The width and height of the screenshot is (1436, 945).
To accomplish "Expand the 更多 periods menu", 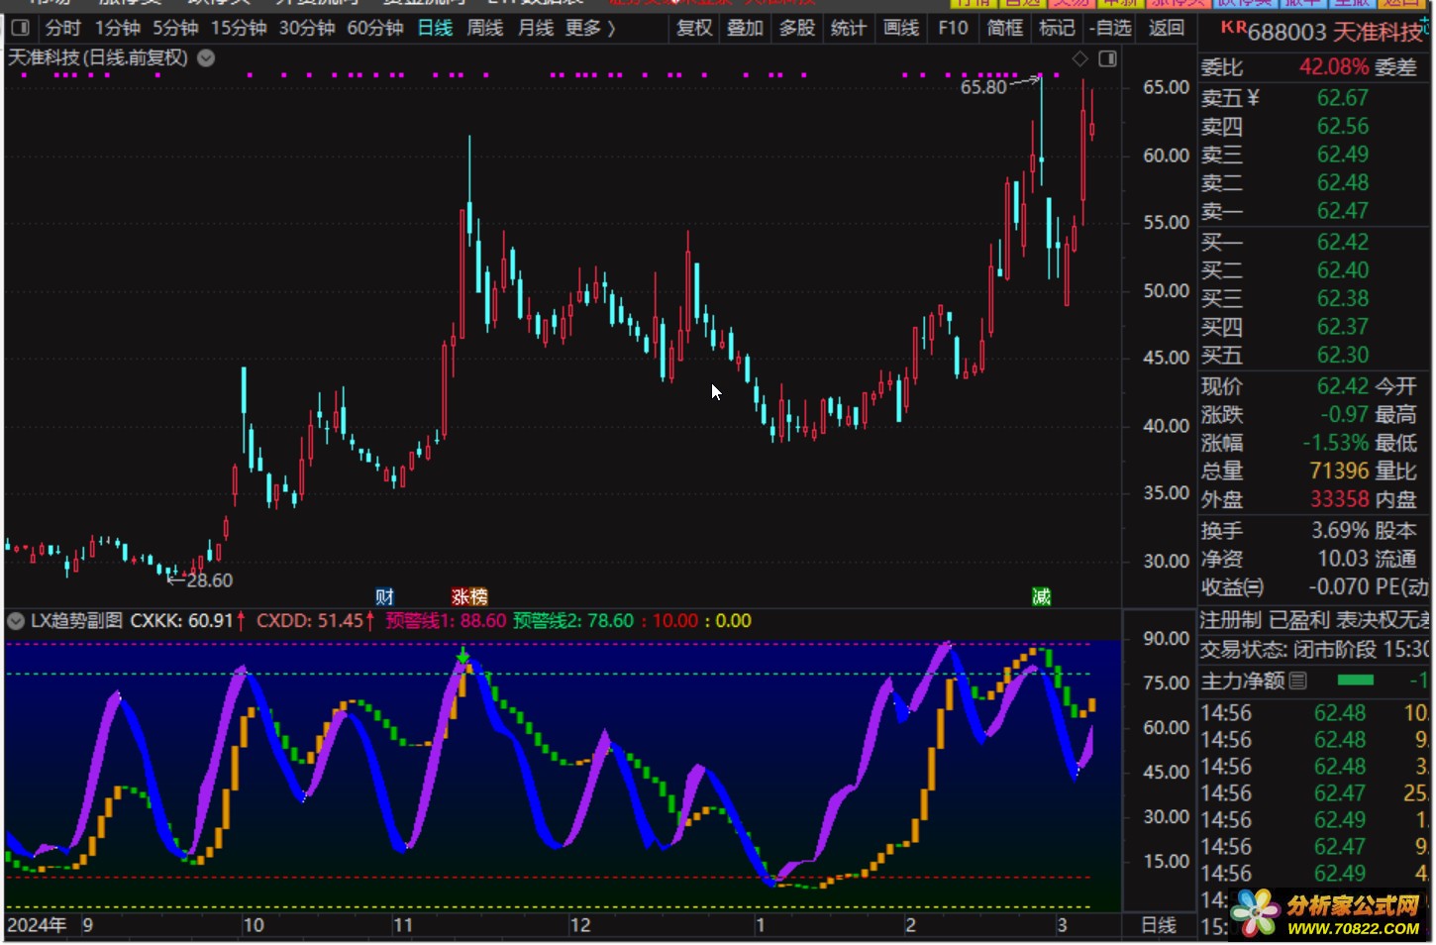I will click(x=590, y=28).
